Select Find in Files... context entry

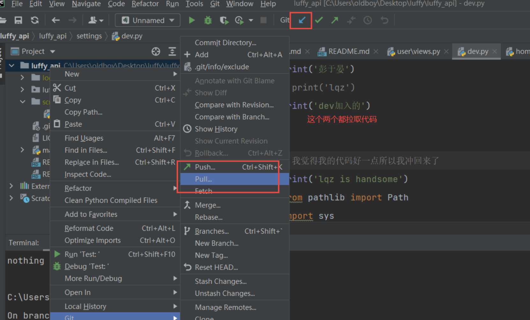click(x=115, y=150)
